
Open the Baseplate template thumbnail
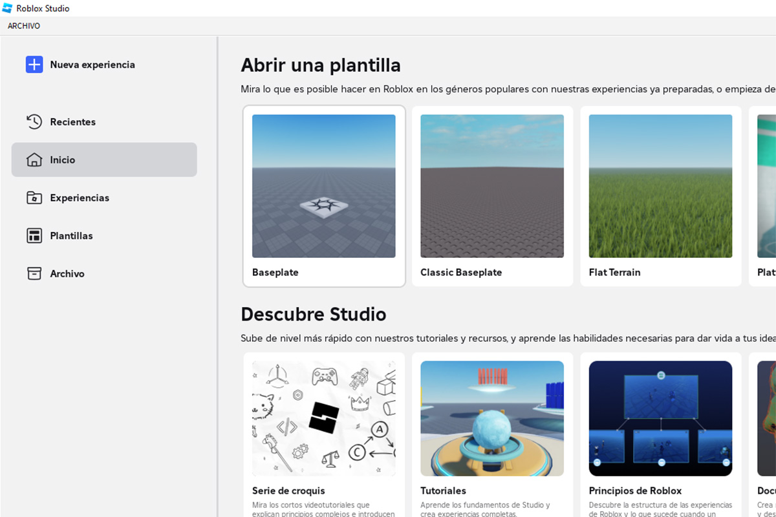(324, 186)
